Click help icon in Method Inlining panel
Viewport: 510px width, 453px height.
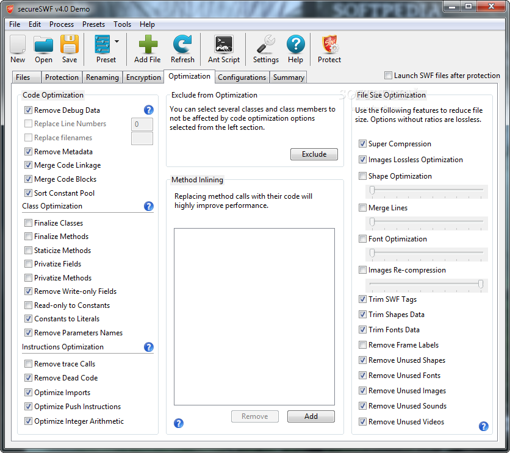click(179, 423)
